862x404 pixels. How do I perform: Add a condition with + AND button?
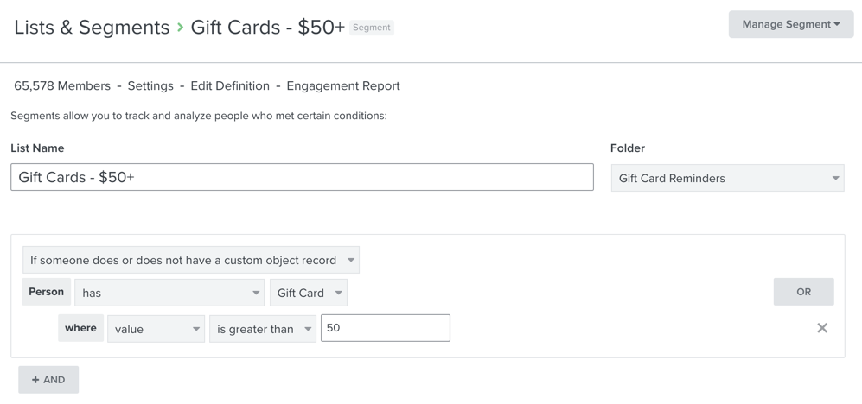click(x=48, y=380)
